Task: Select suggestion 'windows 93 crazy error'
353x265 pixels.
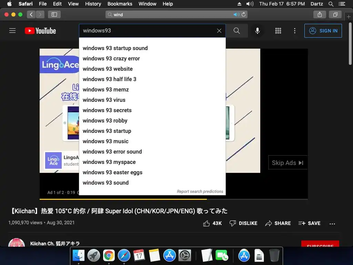Action: (152, 59)
